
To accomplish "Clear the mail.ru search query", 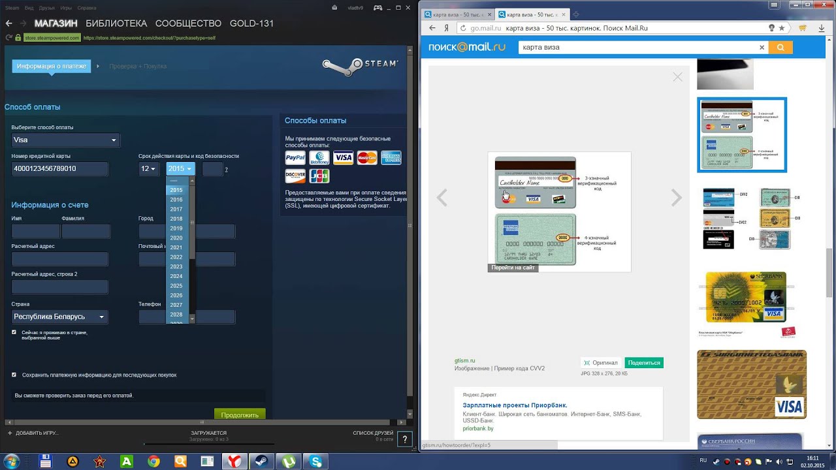I will 762,47.
